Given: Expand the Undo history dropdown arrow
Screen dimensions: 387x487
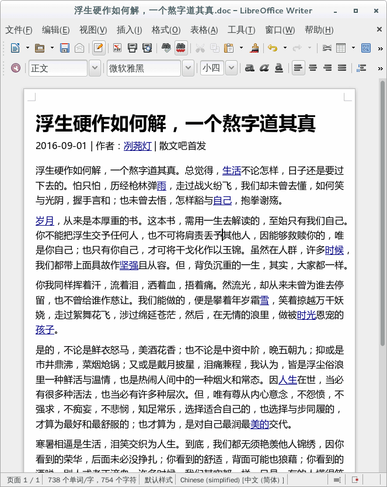Looking at the screenshot, I should (285, 48).
